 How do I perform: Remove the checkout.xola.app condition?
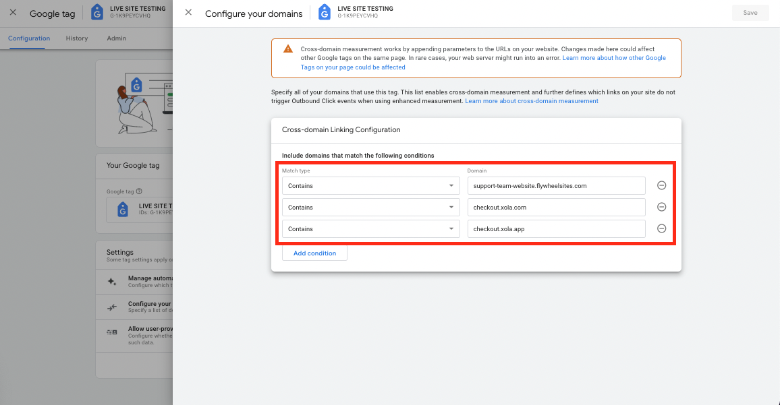[662, 228]
